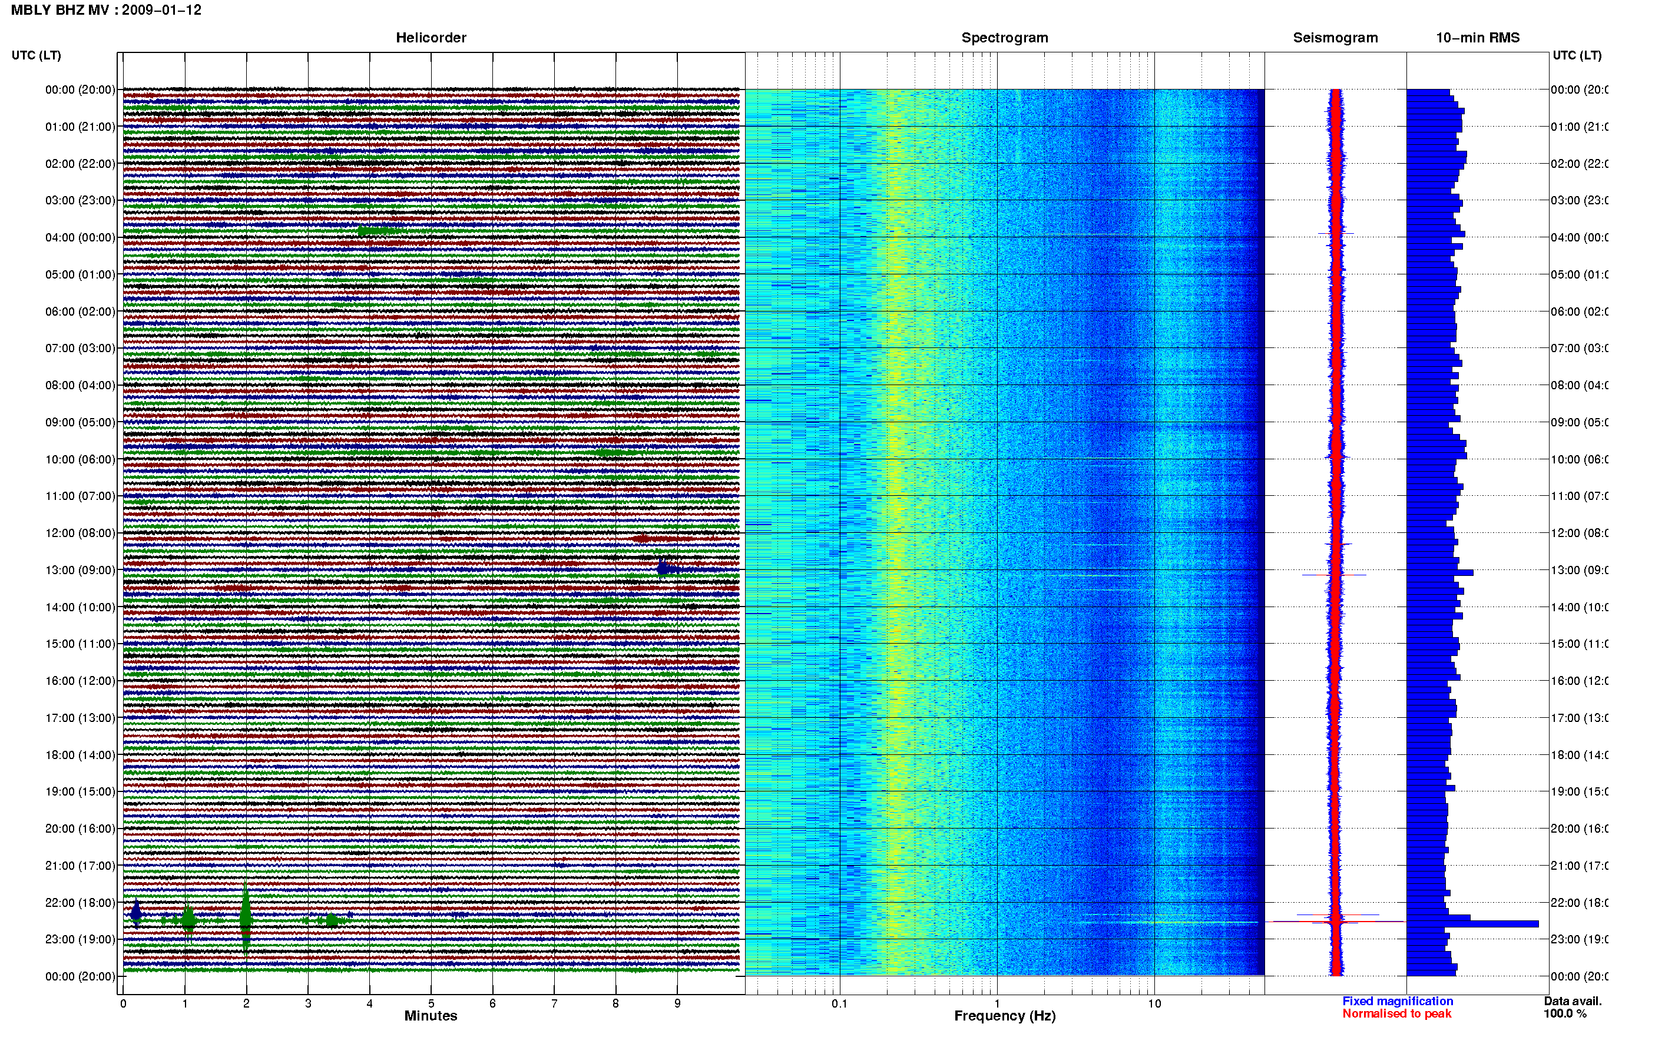Click the '04:00 (00:00)' left time label
The width and height of the screenshot is (1675, 1047).
point(80,237)
